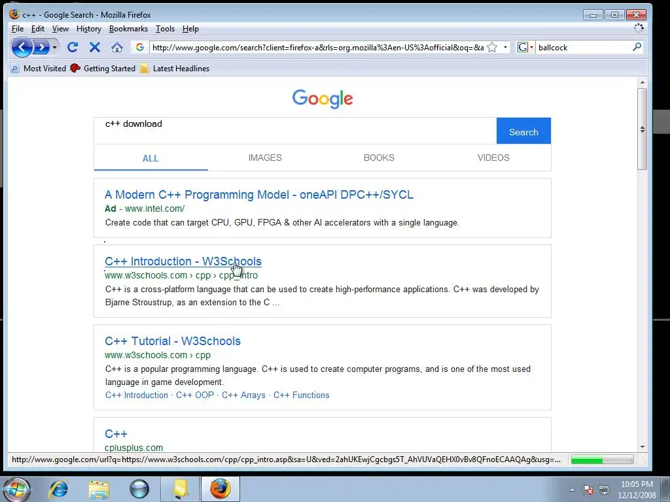Click the magnifier icon in search box
The height and width of the screenshot is (502, 670).
coord(637,47)
